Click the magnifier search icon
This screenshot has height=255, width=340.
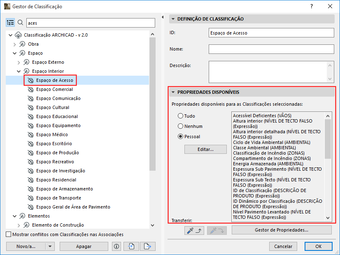[x=21, y=23]
